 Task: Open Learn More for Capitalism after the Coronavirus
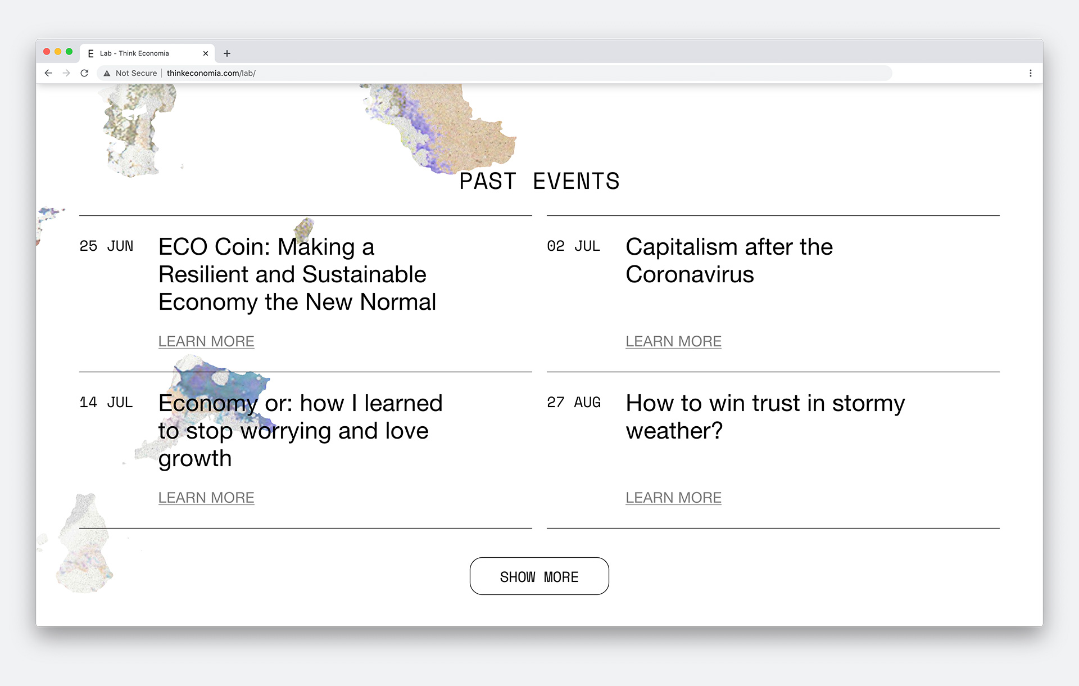[x=673, y=341]
